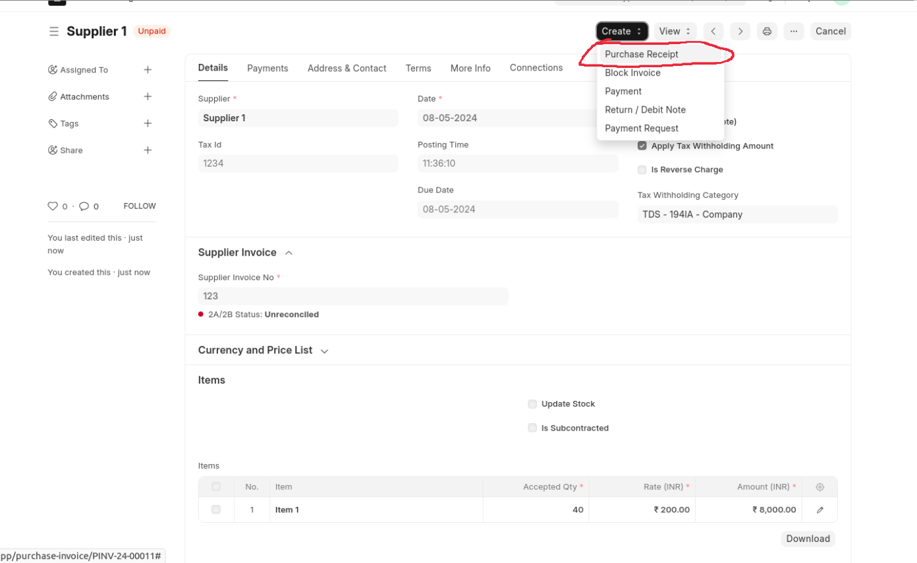Screen dimensions: 917x563
Task: Open the View dropdown
Action: click(675, 31)
